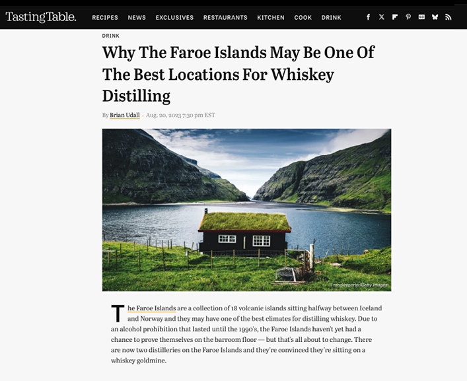Open the Google News icon

[421, 17]
